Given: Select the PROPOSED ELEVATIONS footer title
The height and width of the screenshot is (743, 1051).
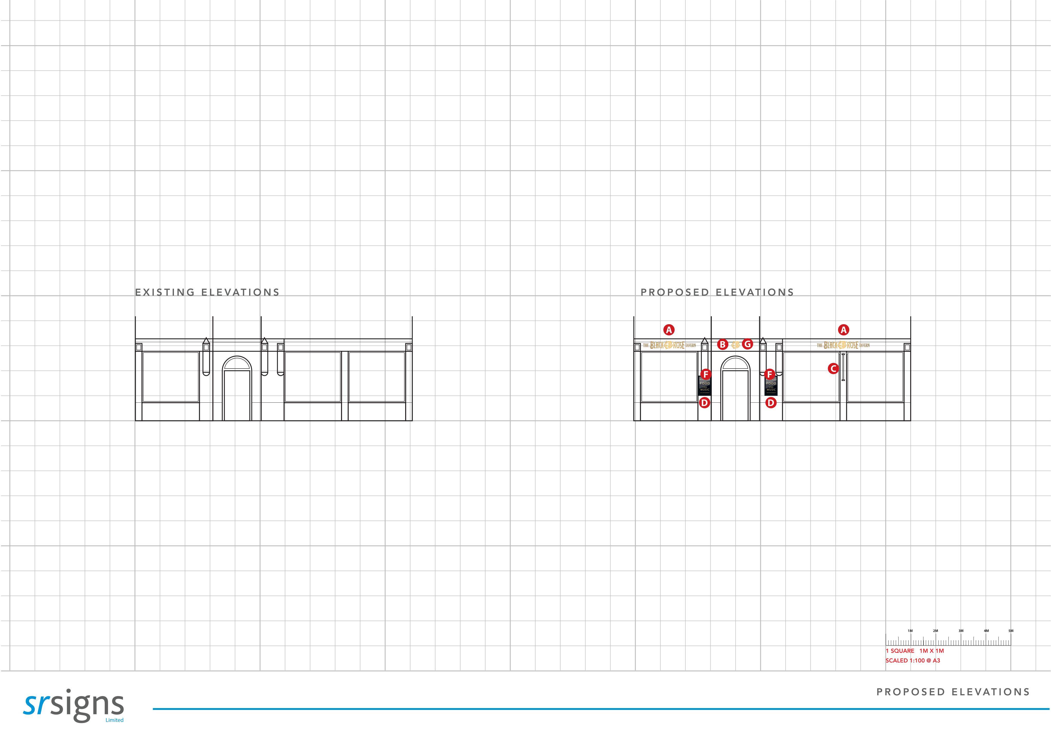Looking at the screenshot, I should [x=953, y=692].
